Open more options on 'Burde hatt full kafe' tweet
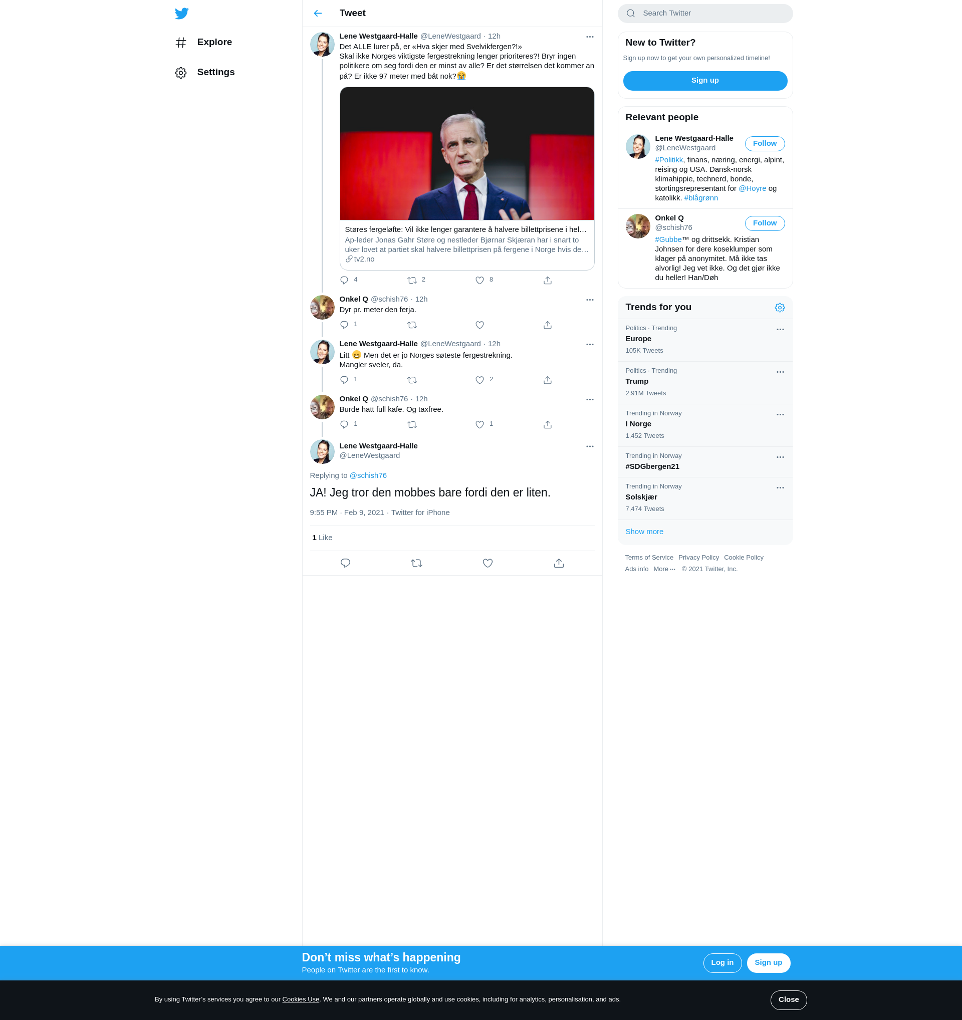The width and height of the screenshot is (962, 1020). coord(590,399)
